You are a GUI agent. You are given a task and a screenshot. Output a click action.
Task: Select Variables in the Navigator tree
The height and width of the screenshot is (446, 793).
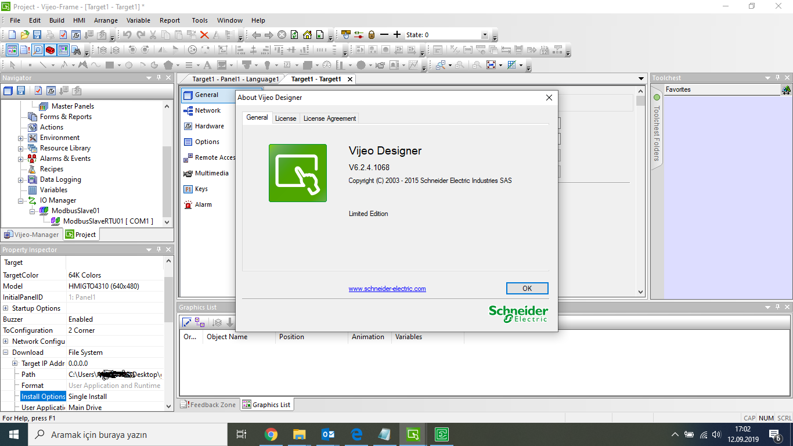53,190
